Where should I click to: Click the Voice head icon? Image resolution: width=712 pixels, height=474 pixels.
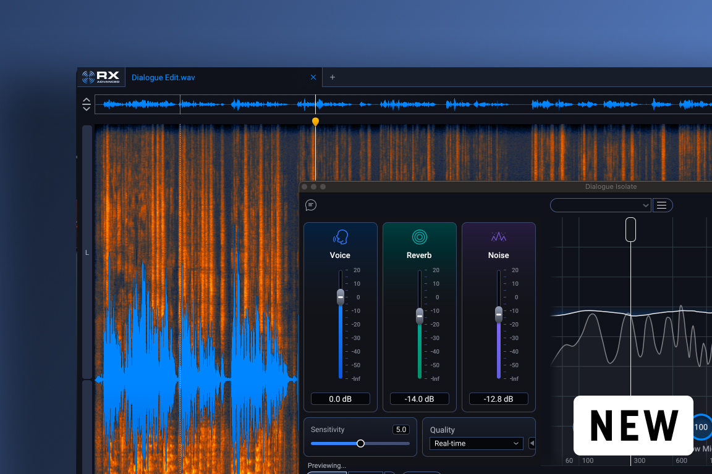tap(340, 237)
